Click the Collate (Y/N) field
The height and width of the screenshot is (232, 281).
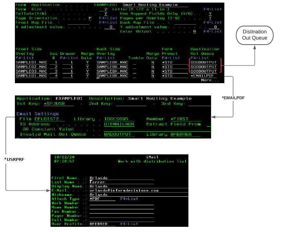pos(106,14)
